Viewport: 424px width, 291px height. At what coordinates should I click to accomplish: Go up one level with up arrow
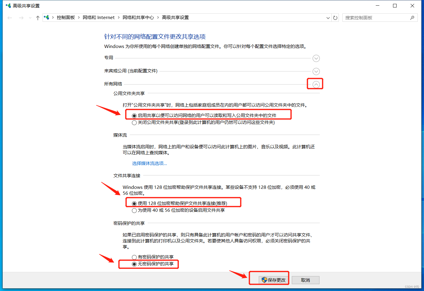tap(38, 18)
